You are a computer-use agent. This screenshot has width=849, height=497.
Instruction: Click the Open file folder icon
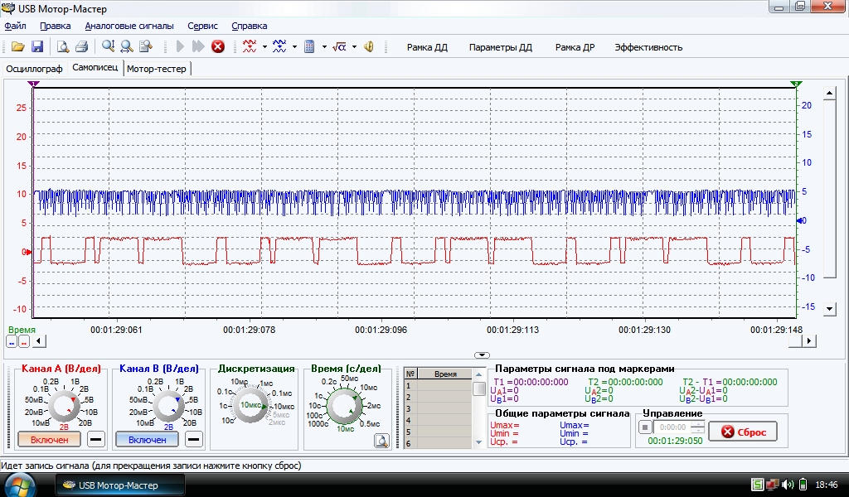tap(17, 47)
